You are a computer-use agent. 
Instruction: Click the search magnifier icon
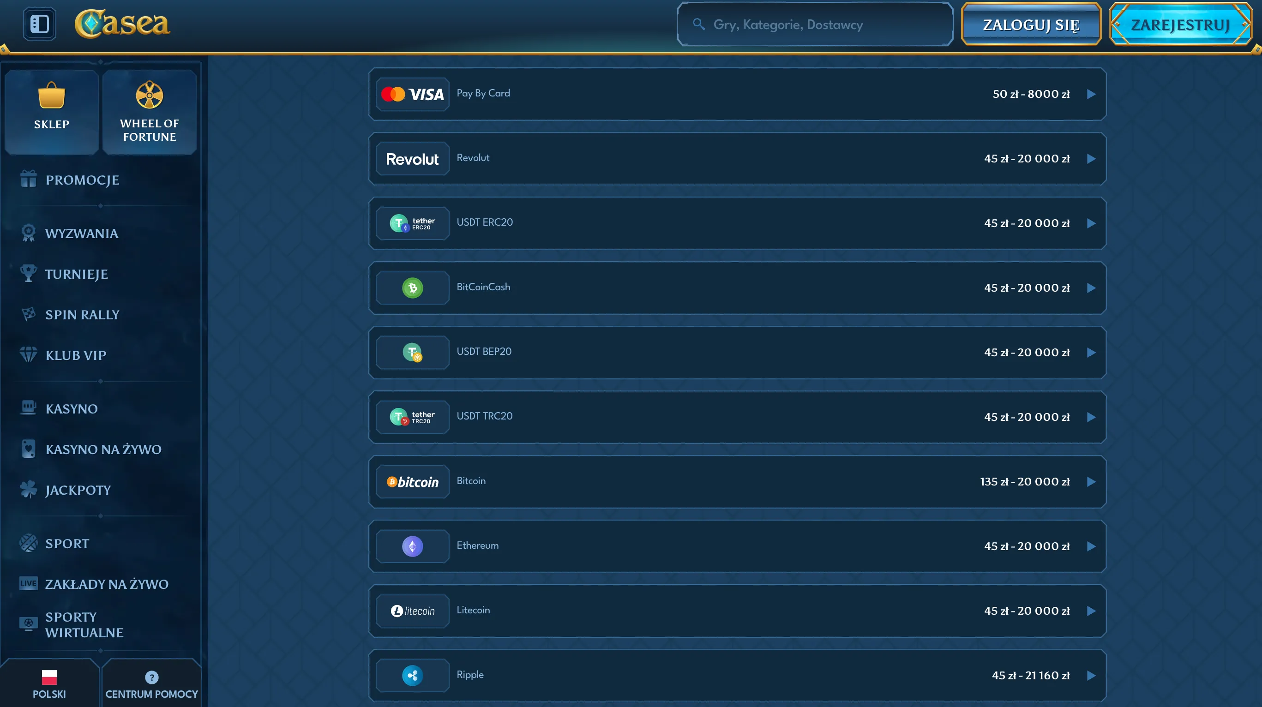click(x=698, y=24)
